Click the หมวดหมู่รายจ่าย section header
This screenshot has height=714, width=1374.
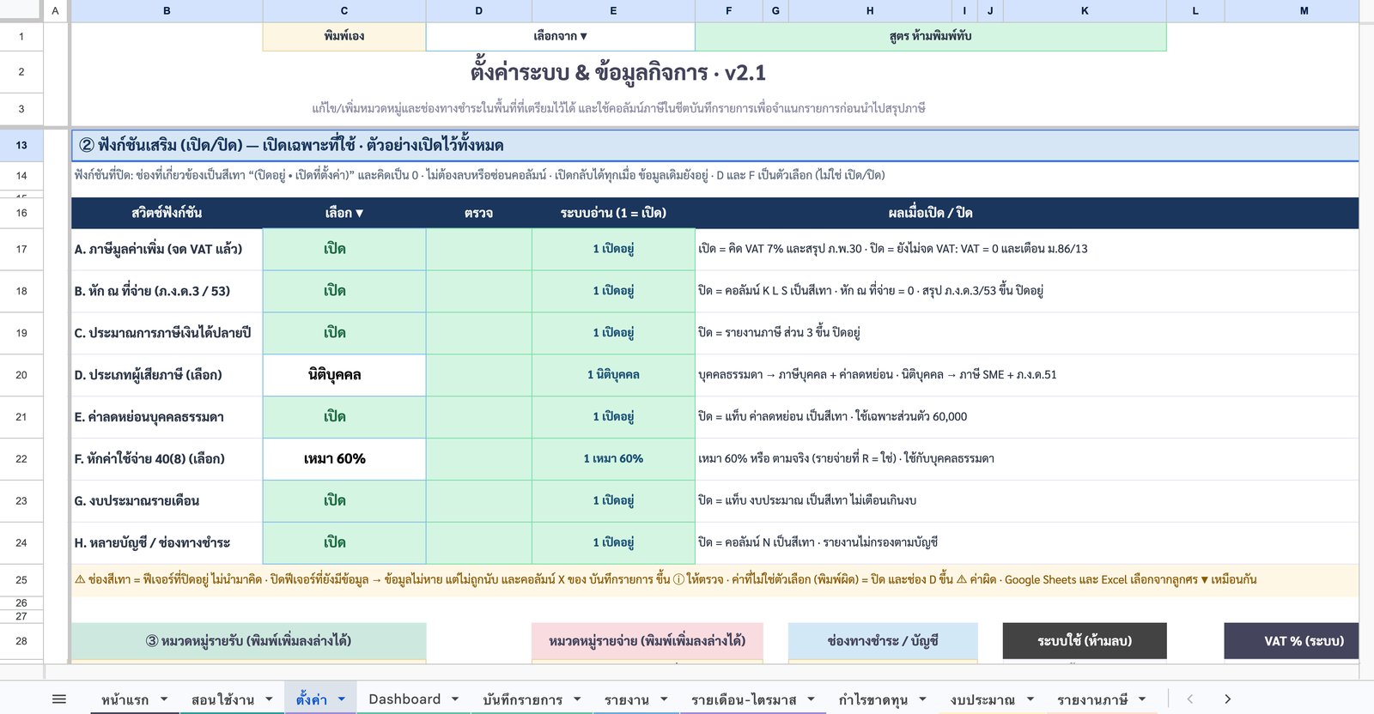coord(647,641)
